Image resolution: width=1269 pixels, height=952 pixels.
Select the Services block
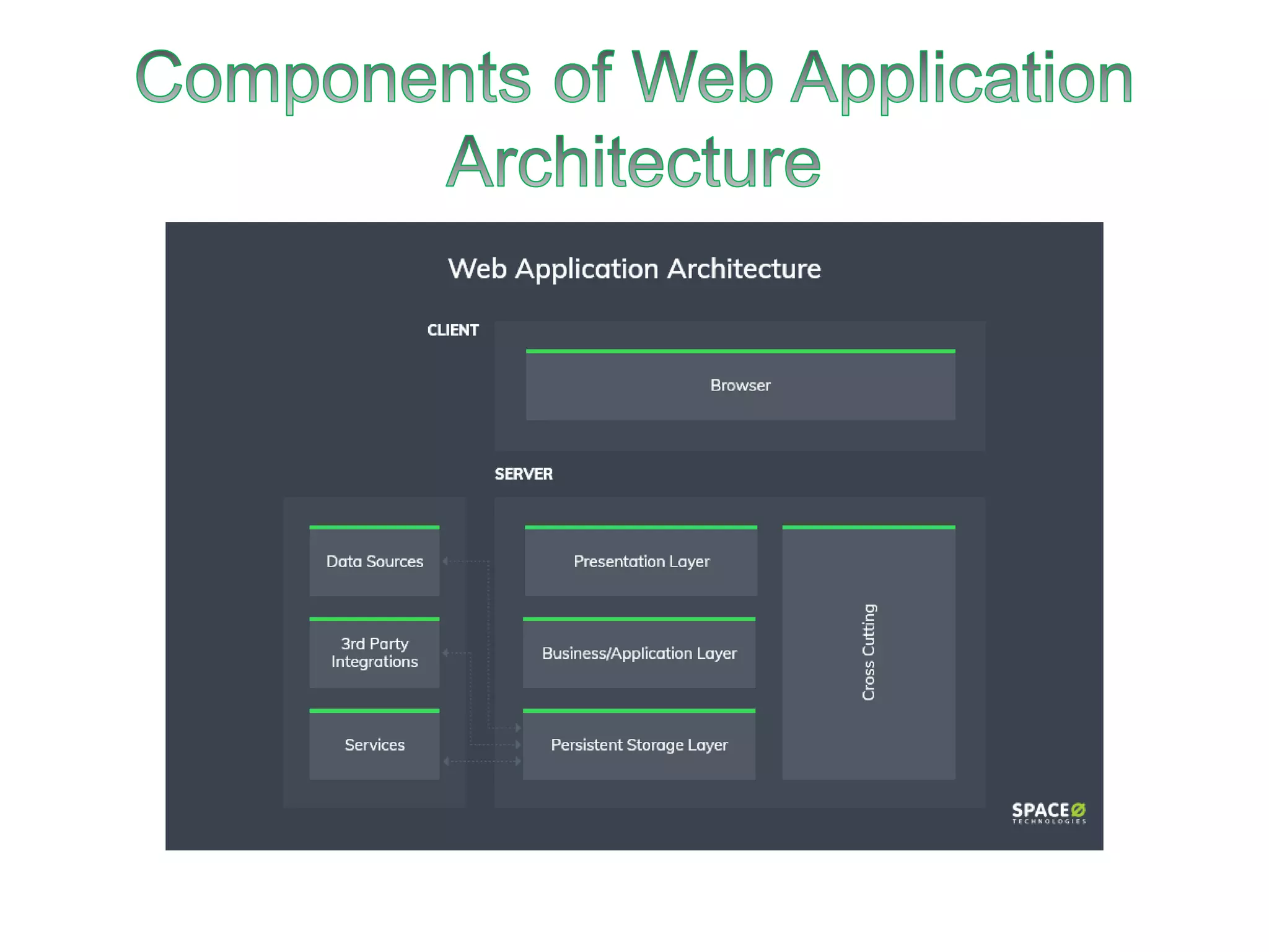click(374, 745)
